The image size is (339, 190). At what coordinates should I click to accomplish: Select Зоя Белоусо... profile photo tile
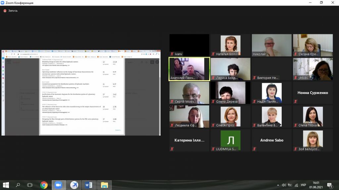[x=313, y=140]
